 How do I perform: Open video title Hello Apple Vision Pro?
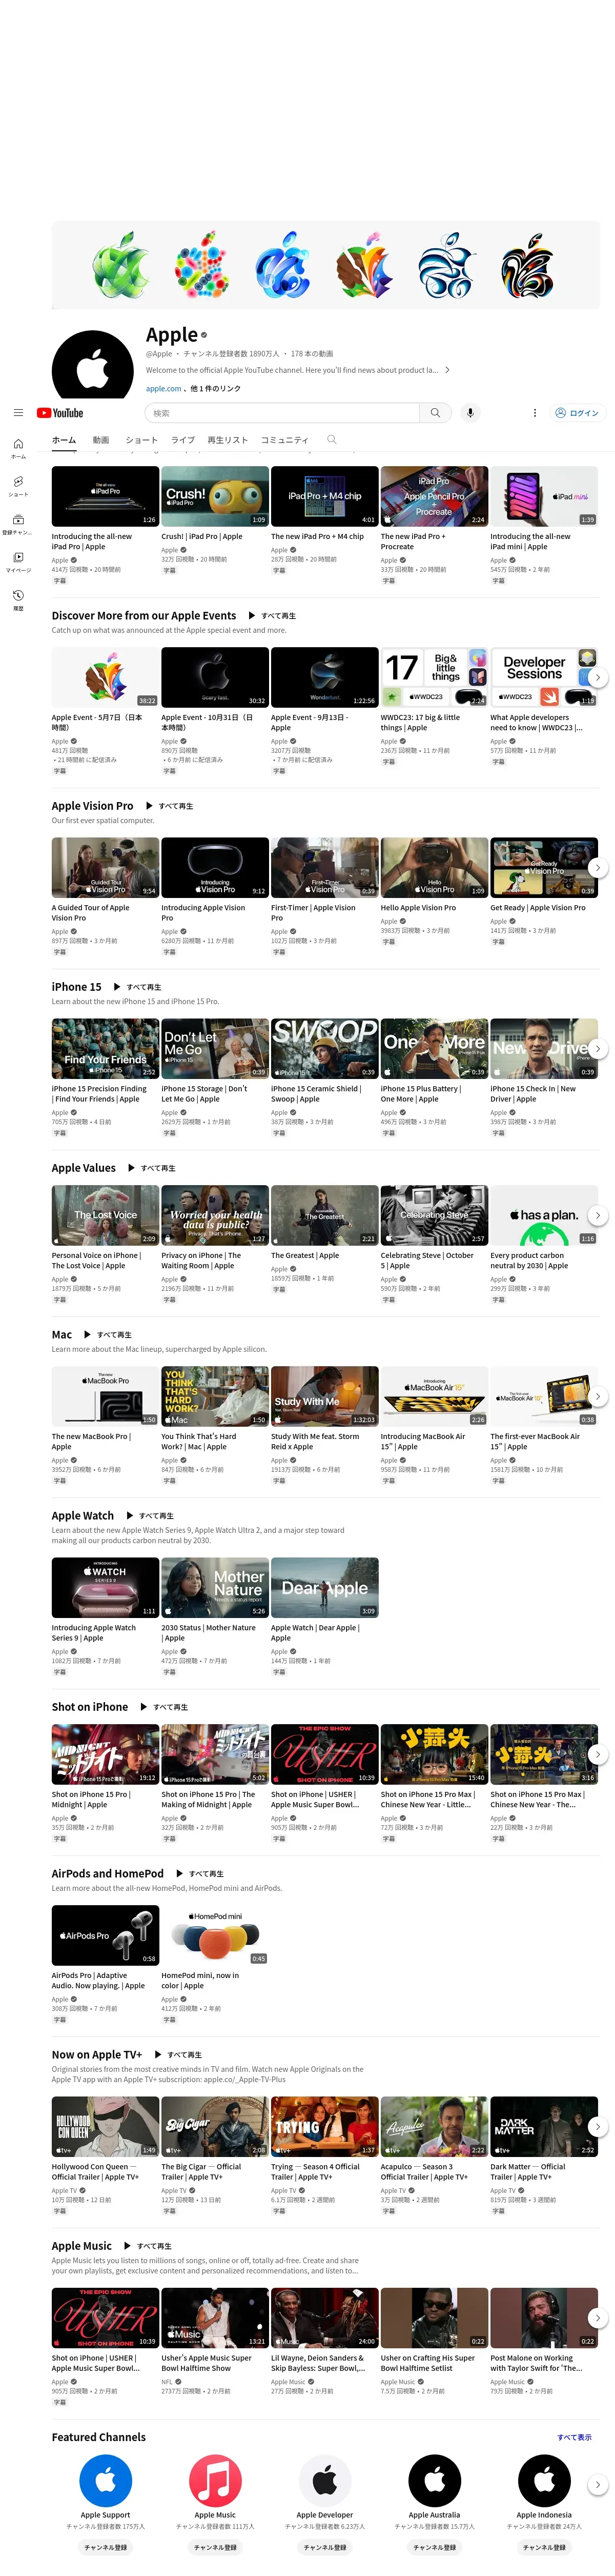point(418,908)
